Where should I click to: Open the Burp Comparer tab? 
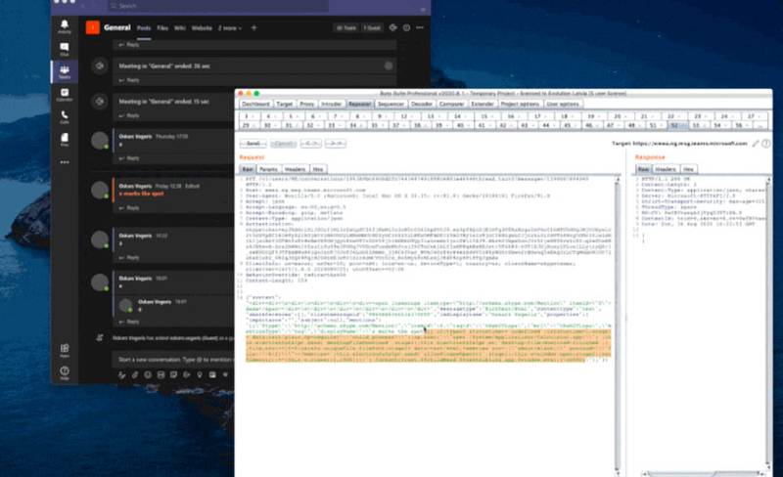pos(452,104)
